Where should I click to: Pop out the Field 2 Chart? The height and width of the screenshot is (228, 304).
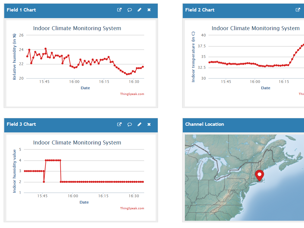(298, 10)
